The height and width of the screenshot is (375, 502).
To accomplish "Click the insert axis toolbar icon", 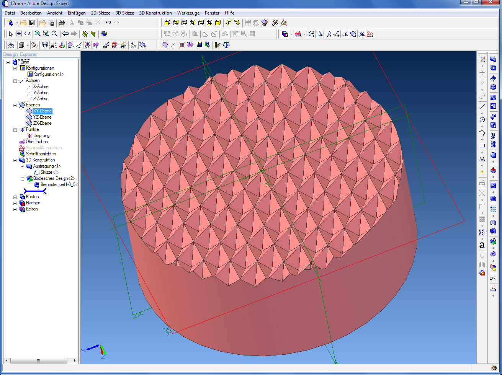I will pos(173,45).
